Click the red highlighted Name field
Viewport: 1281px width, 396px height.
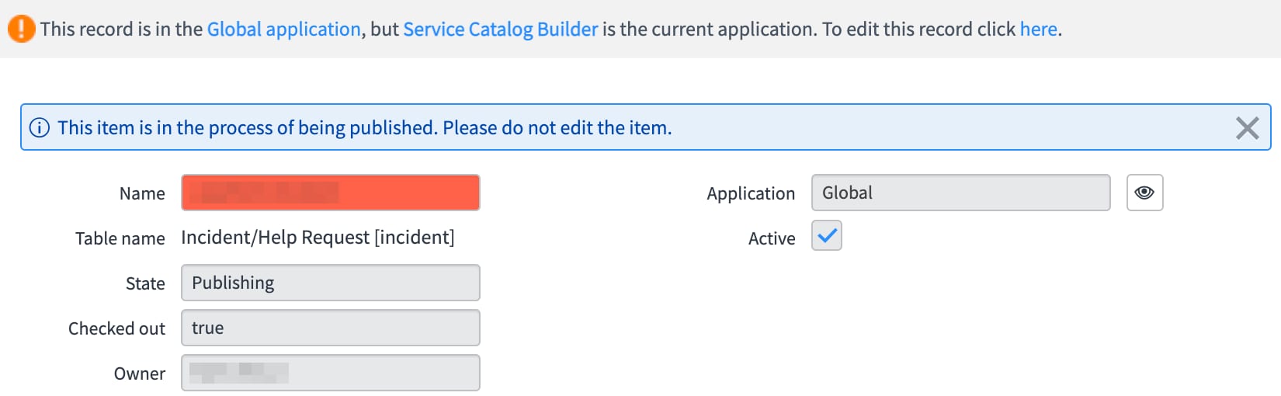click(331, 193)
